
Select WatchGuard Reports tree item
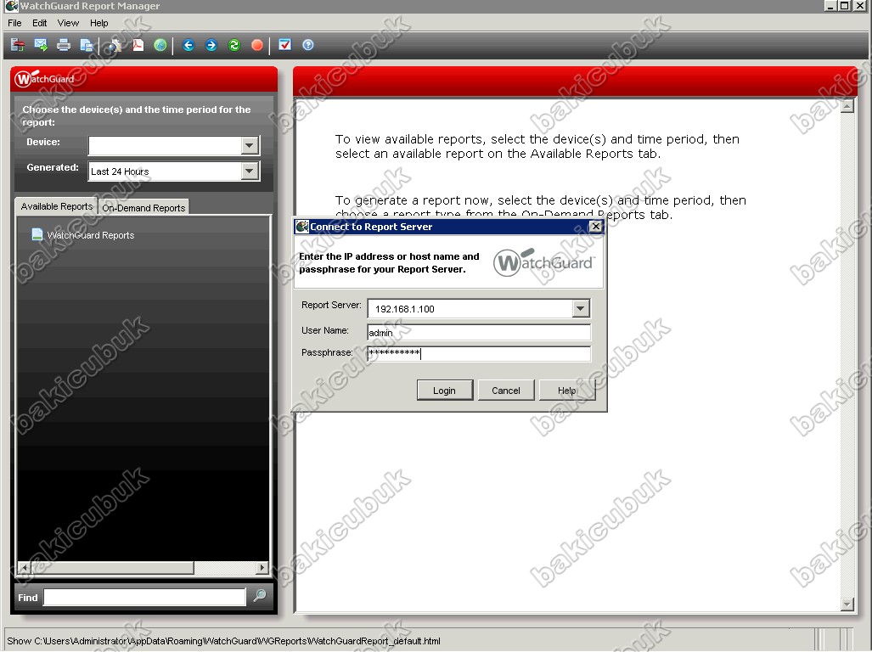click(83, 235)
